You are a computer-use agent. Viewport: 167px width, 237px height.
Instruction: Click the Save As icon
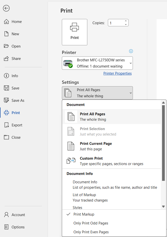pyautogui.click(x=6, y=100)
